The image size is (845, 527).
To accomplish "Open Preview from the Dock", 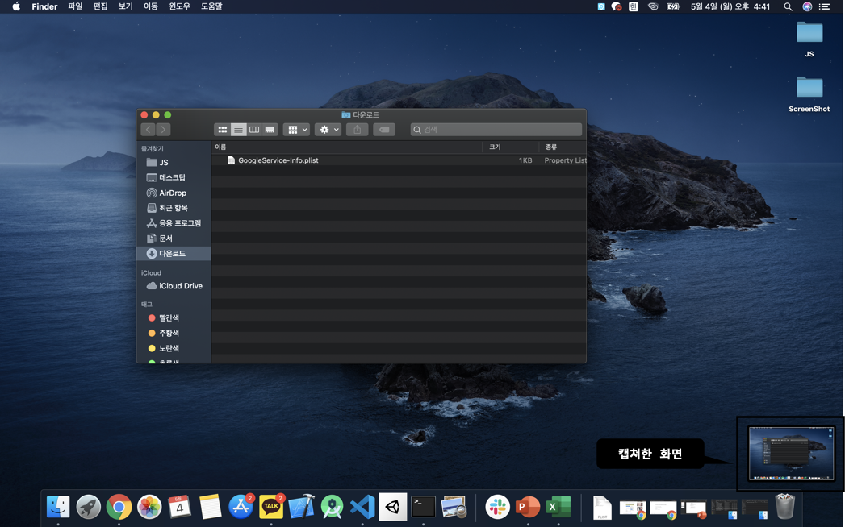I will (454, 507).
